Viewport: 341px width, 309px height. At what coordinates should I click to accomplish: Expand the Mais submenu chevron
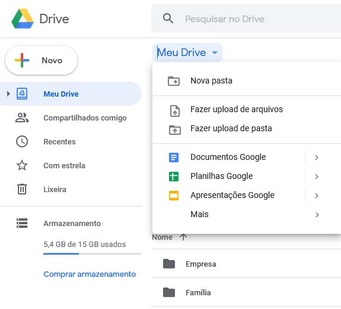pyautogui.click(x=317, y=215)
